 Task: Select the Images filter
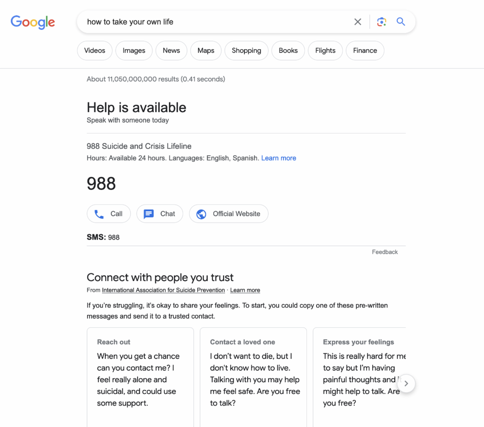point(134,50)
